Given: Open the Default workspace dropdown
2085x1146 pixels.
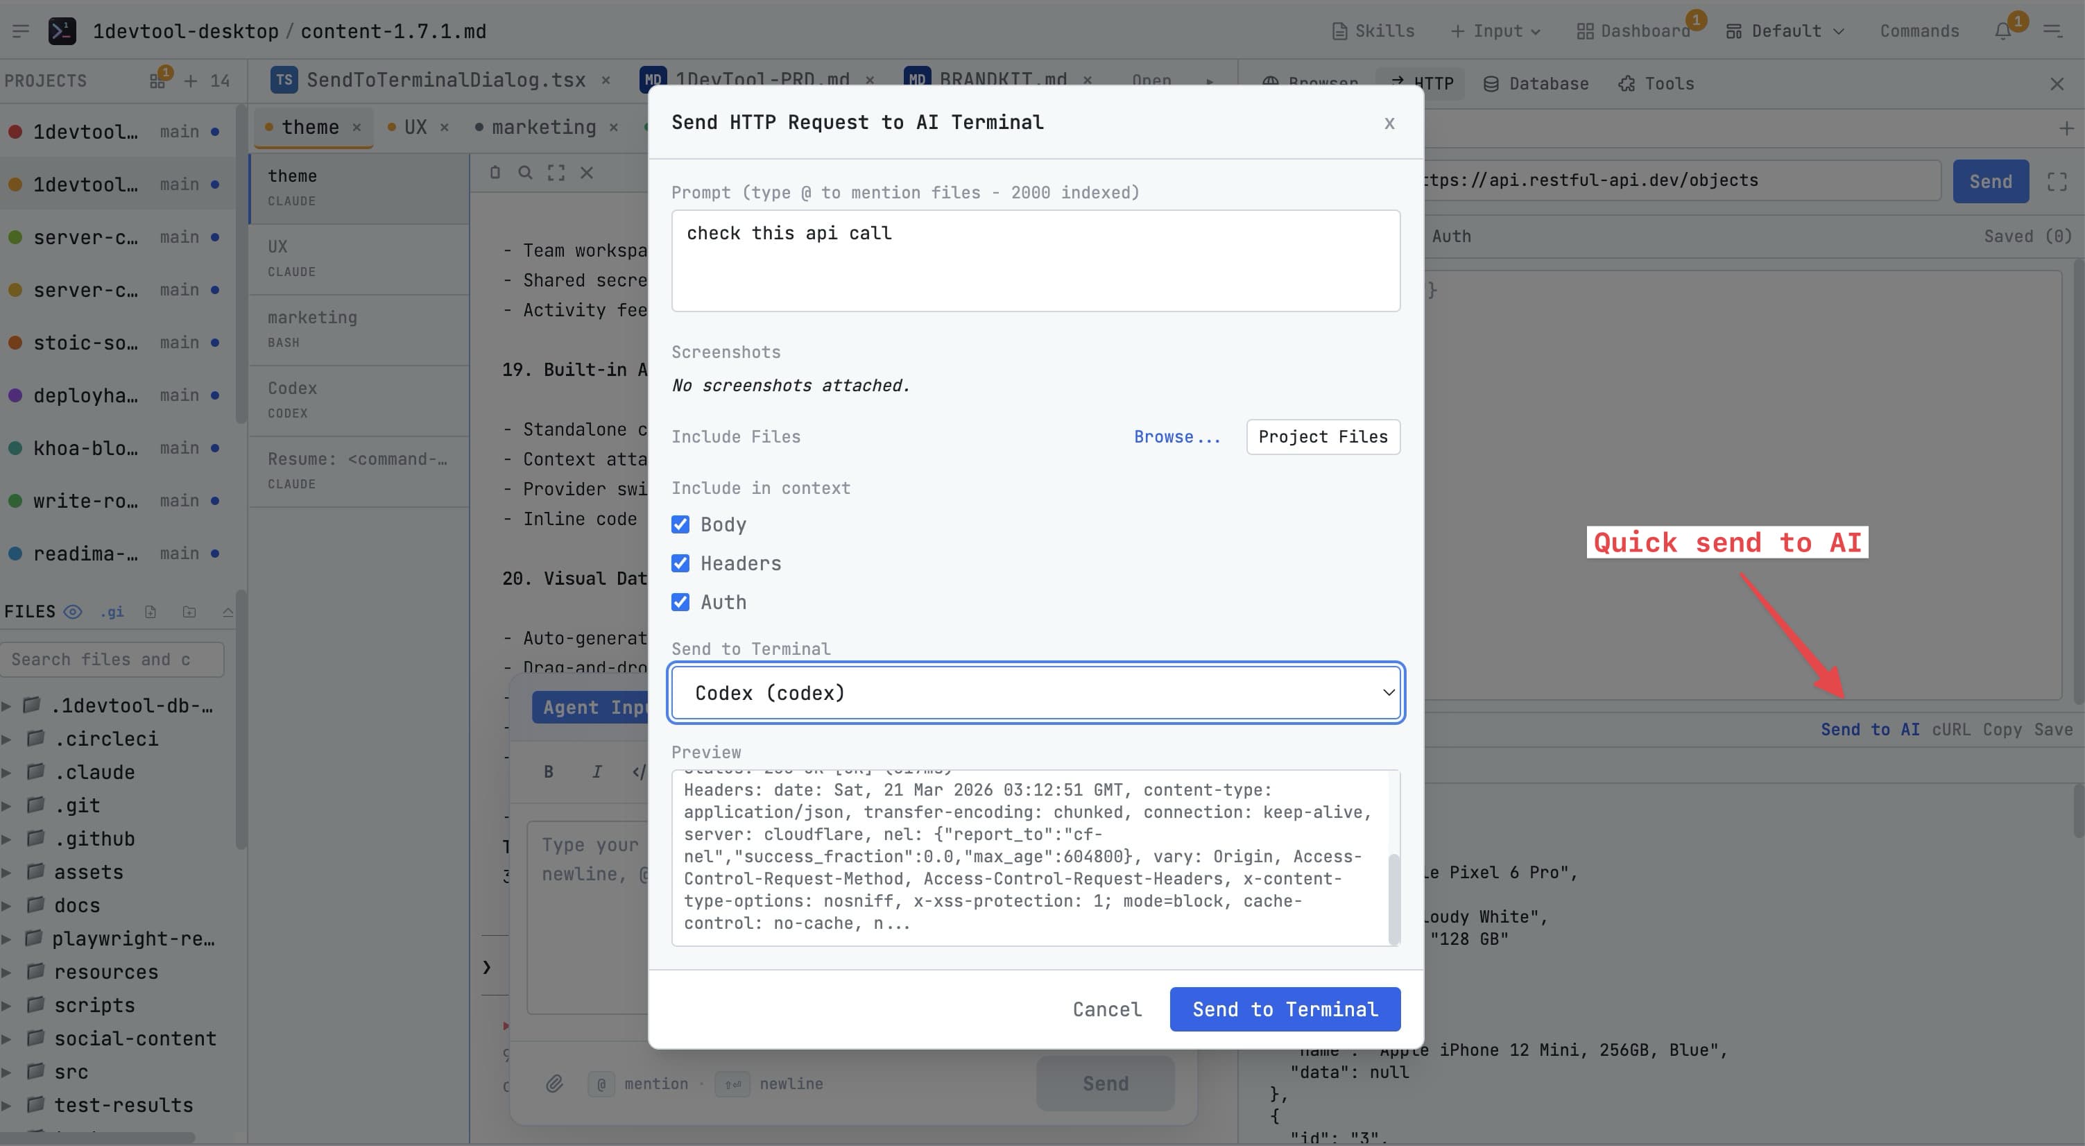Looking at the screenshot, I should point(1785,31).
